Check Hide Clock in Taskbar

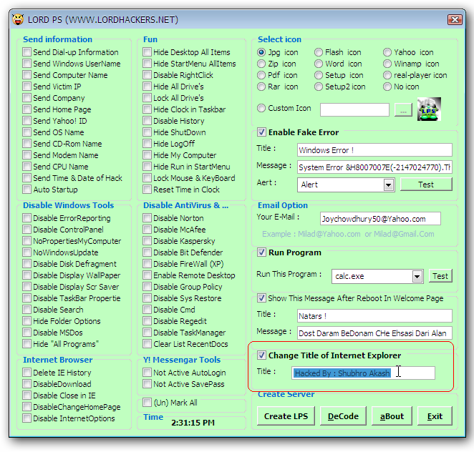(x=147, y=109)
